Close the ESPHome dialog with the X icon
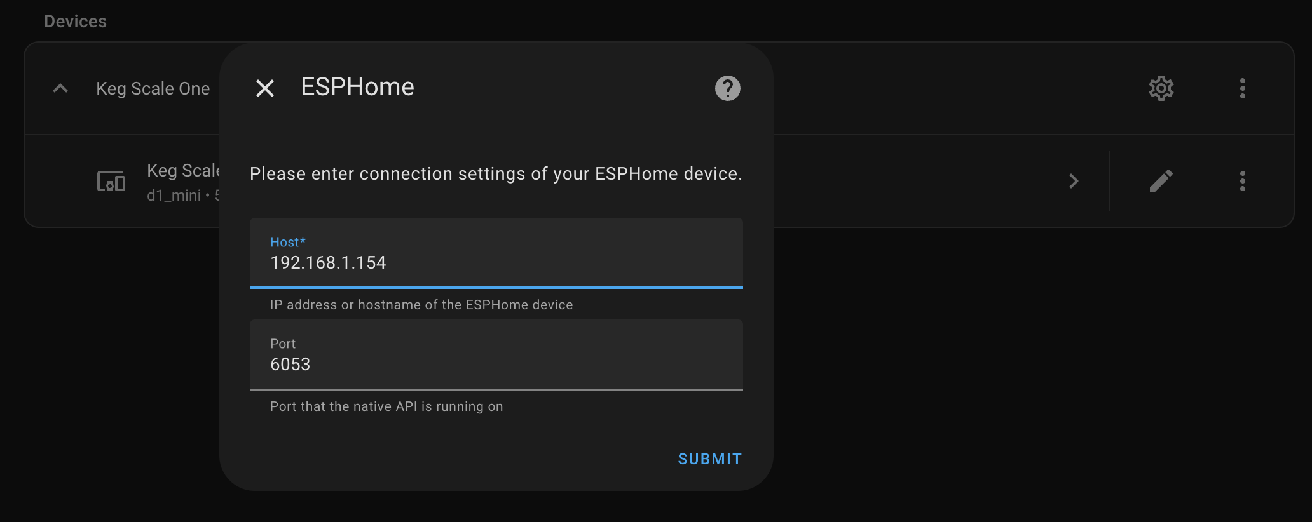The image size is (1312, 522). 265,88
